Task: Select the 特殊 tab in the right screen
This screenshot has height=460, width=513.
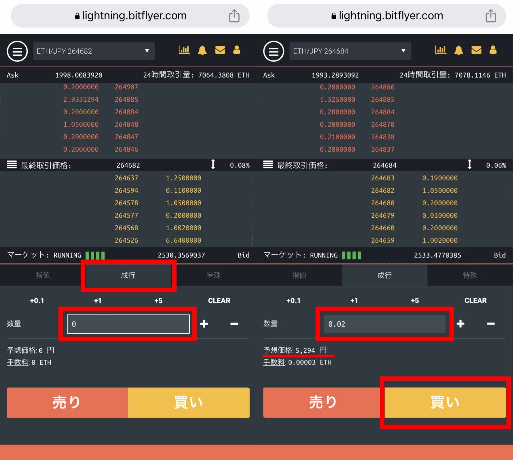Action: tap(470, 275)
